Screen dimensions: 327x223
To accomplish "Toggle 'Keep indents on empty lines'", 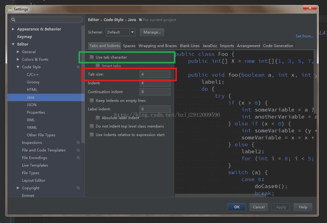I will pos(91,100).
